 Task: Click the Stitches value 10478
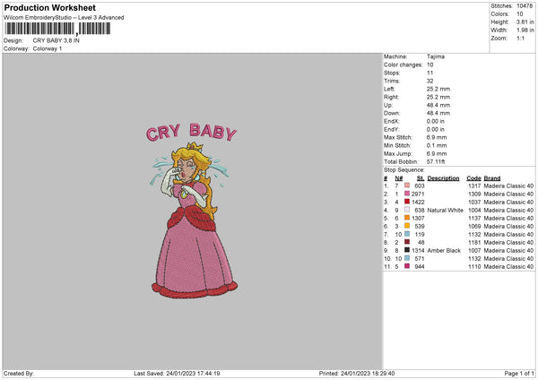tap(525, 6)
